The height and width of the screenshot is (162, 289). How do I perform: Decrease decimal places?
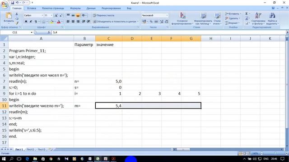pos(167,22)
